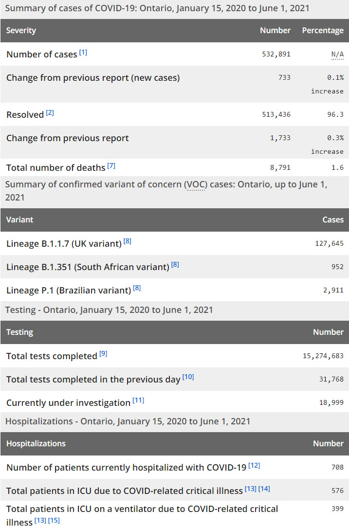Click footnote 10 after previous day tests

[188, 377]
